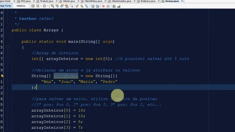
Task: Shift the line right icon
Action: (97, 6)
